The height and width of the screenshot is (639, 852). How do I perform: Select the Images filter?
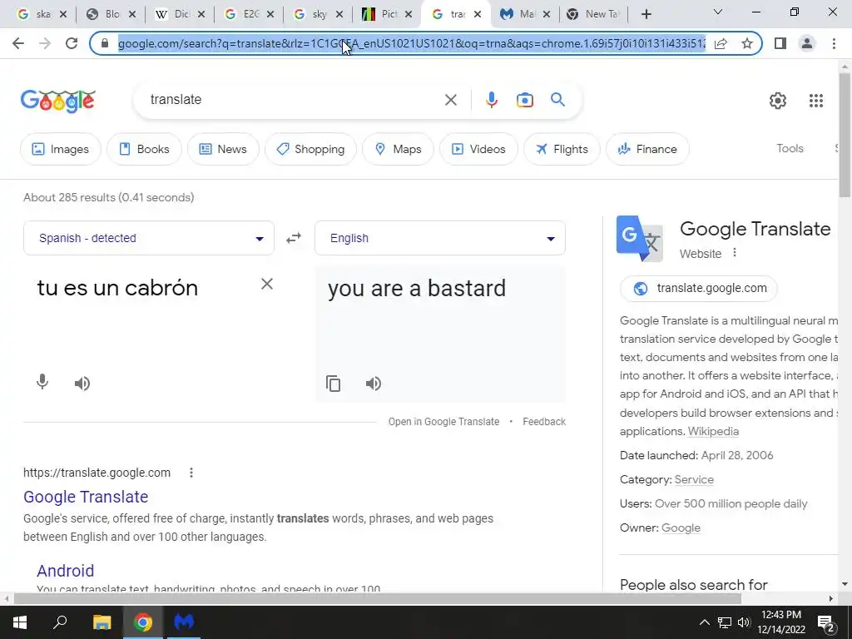60,149
